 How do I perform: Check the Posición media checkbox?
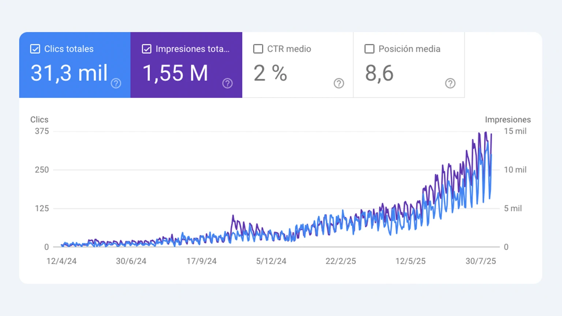[370, 49]
